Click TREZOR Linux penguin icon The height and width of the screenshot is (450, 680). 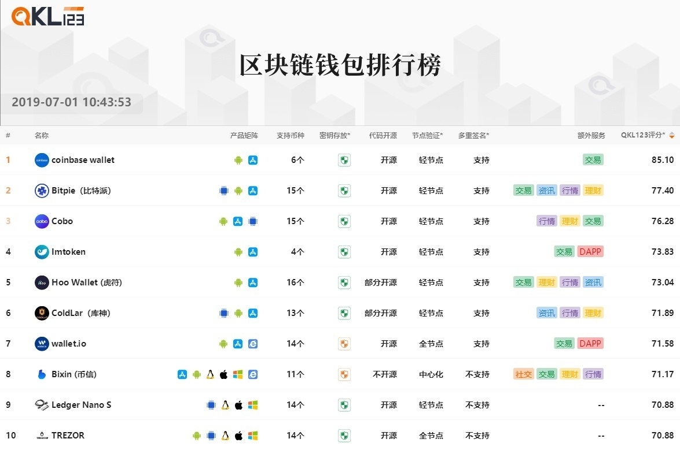tap(225, 436)
